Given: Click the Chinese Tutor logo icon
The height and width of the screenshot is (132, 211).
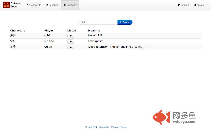Looking at the screenshot, I should [7, 5].
